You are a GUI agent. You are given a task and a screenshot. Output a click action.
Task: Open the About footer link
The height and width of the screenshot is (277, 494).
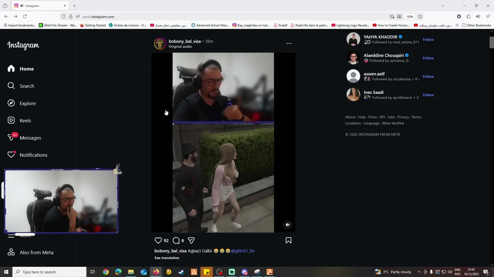pos(350,117)
